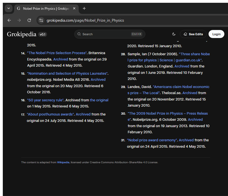Click the v0.1 version badge
Viewport: 228px width, 196px height.
coord(43,34)
